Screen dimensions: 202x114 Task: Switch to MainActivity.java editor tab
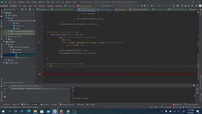(x=105, y=9)
